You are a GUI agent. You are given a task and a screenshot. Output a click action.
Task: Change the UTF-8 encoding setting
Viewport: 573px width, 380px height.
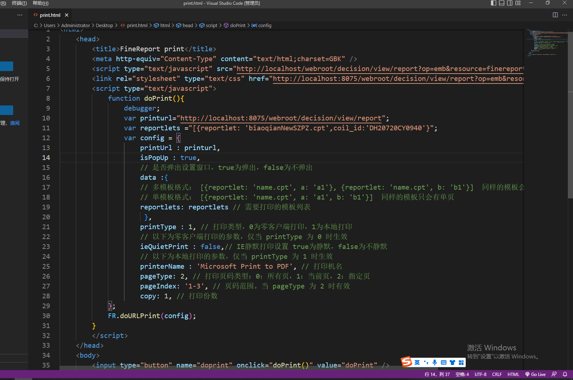(480, 374)
